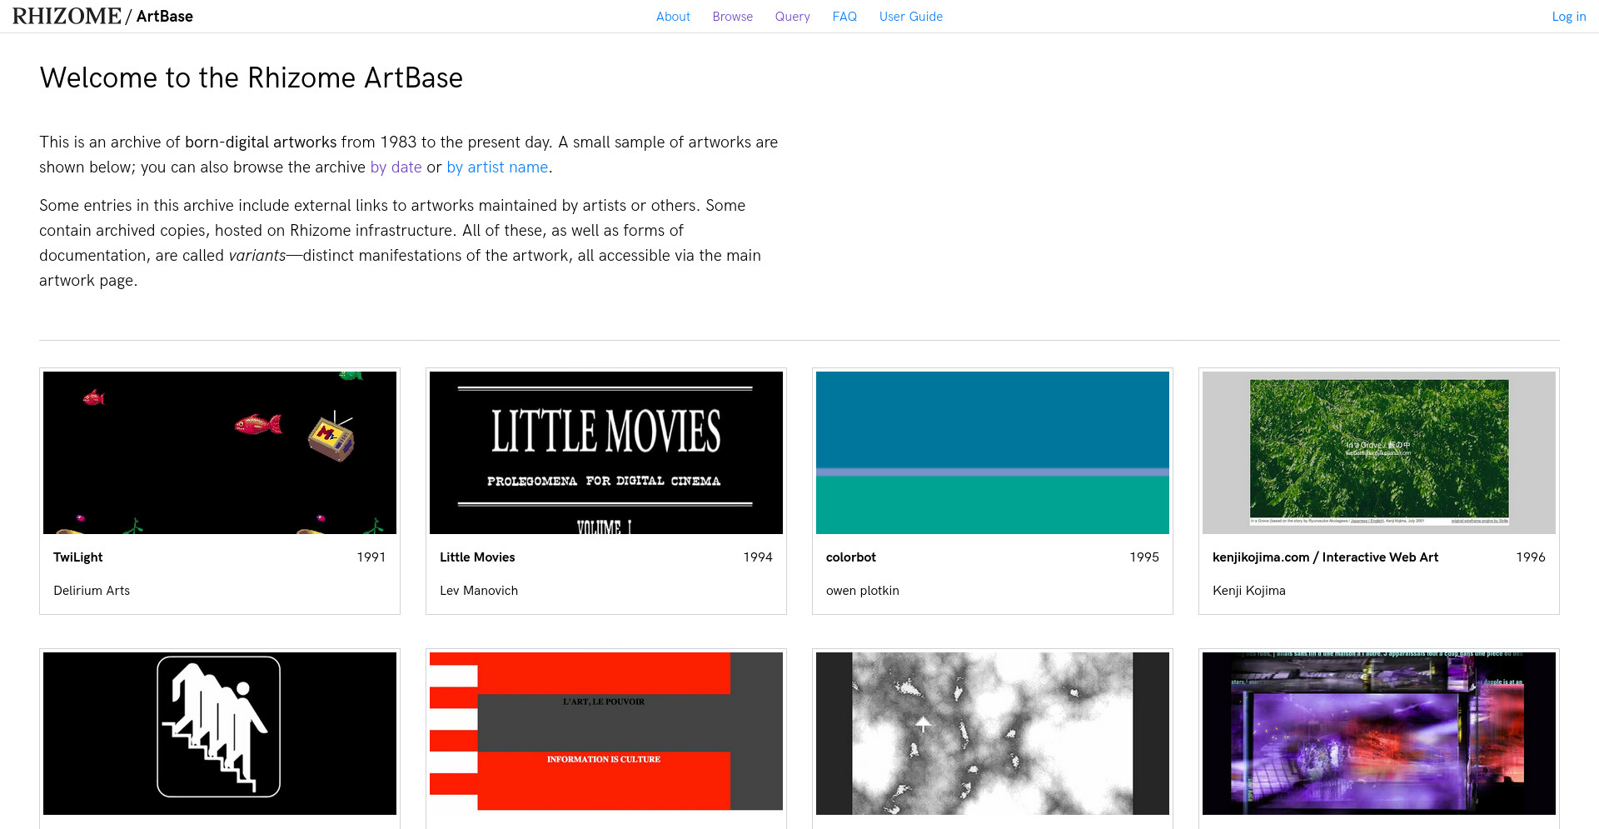Open the ArtBase home link
Screen dimensions: 1599x829
click(164, 16)
